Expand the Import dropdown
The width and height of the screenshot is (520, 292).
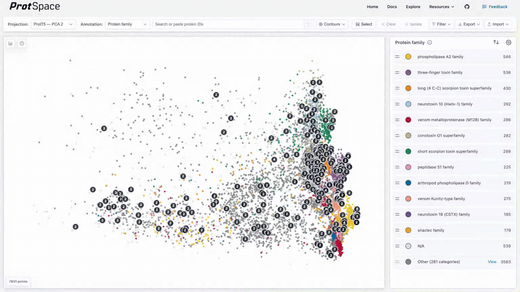[x=498, y=24]
